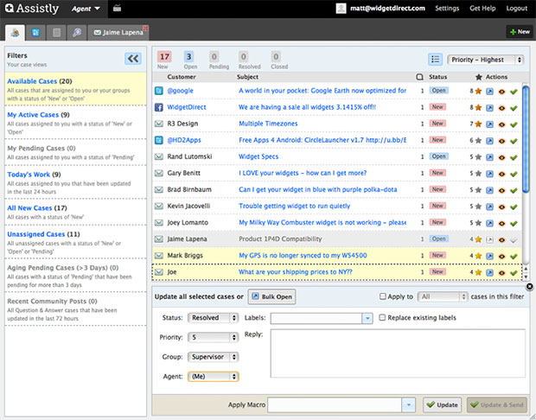Switch to list view with the list icon
The image size is (536, 420).
pyautogui.click(x=435, y=60)
